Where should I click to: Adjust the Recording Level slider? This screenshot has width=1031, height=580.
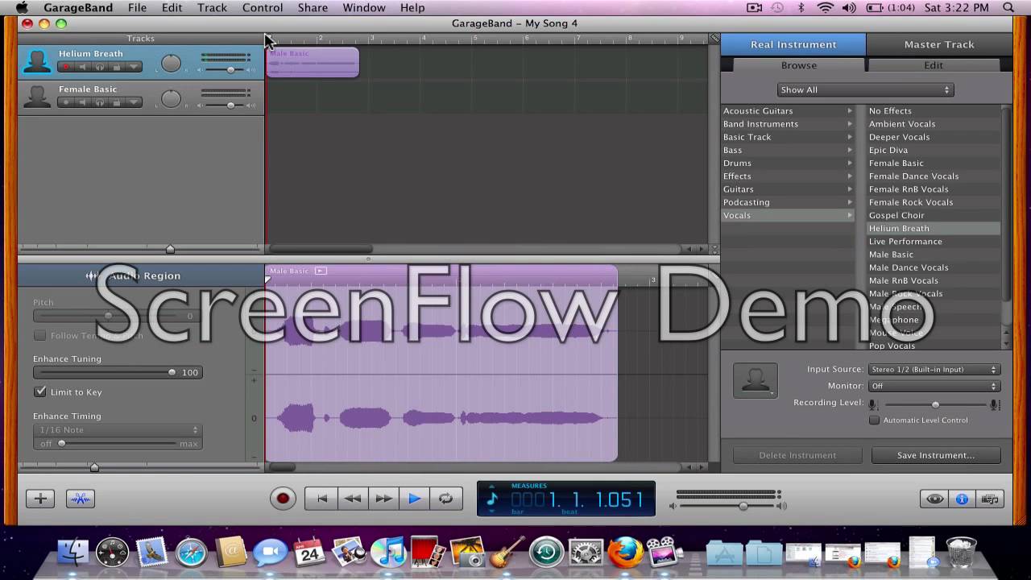click(934, 404)
